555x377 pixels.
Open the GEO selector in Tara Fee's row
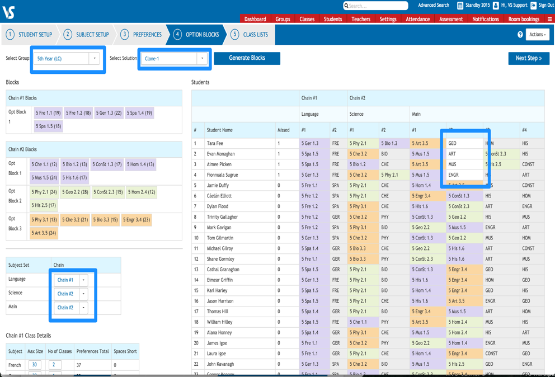pos(464,143)
